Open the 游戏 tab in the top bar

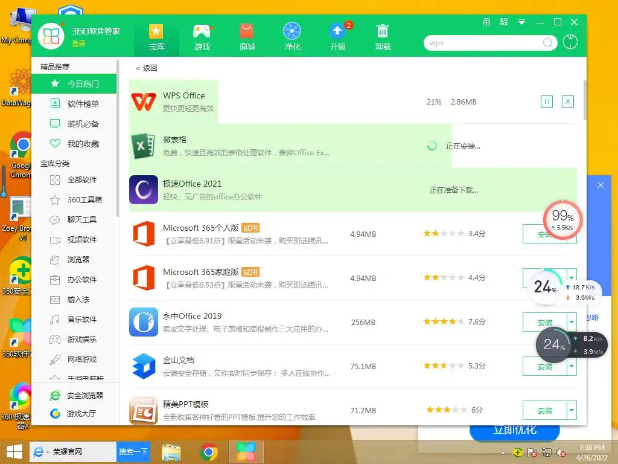202,37
